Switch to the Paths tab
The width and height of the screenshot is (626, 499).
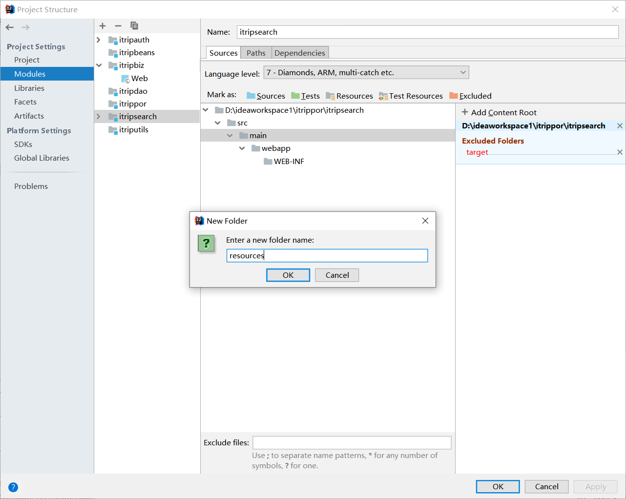coord(256,53)
